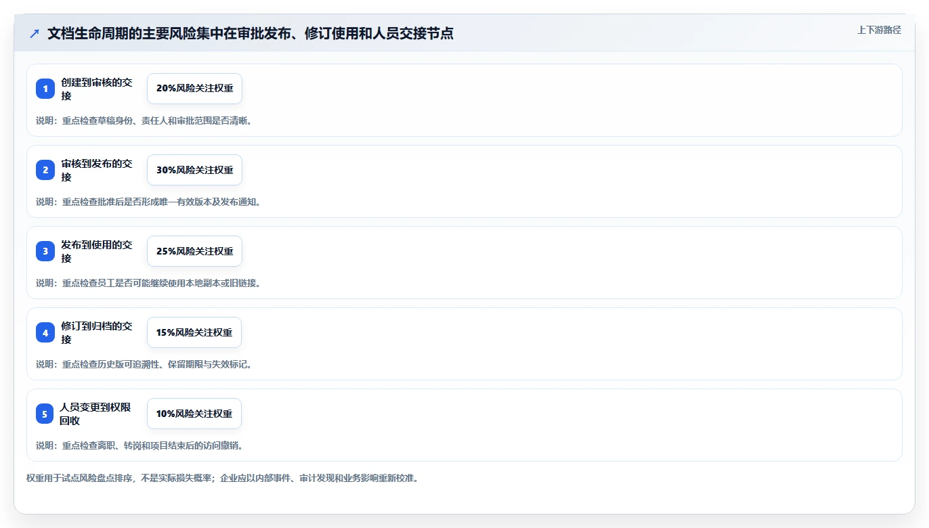Click the 创建到审核的交接 step title

(x=97, y=89)
